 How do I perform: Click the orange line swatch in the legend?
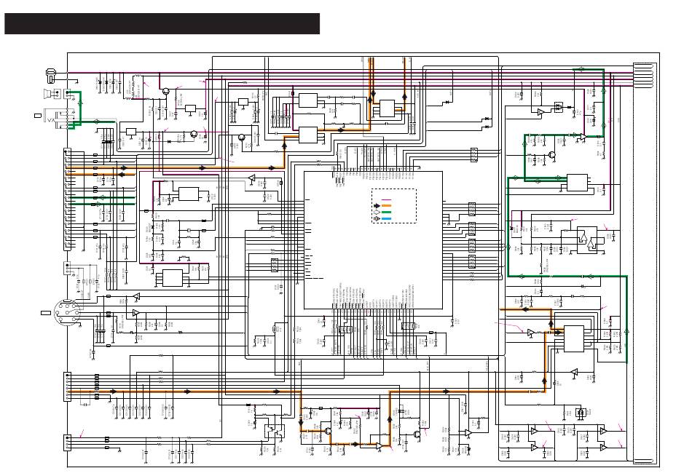click(386, 206)
